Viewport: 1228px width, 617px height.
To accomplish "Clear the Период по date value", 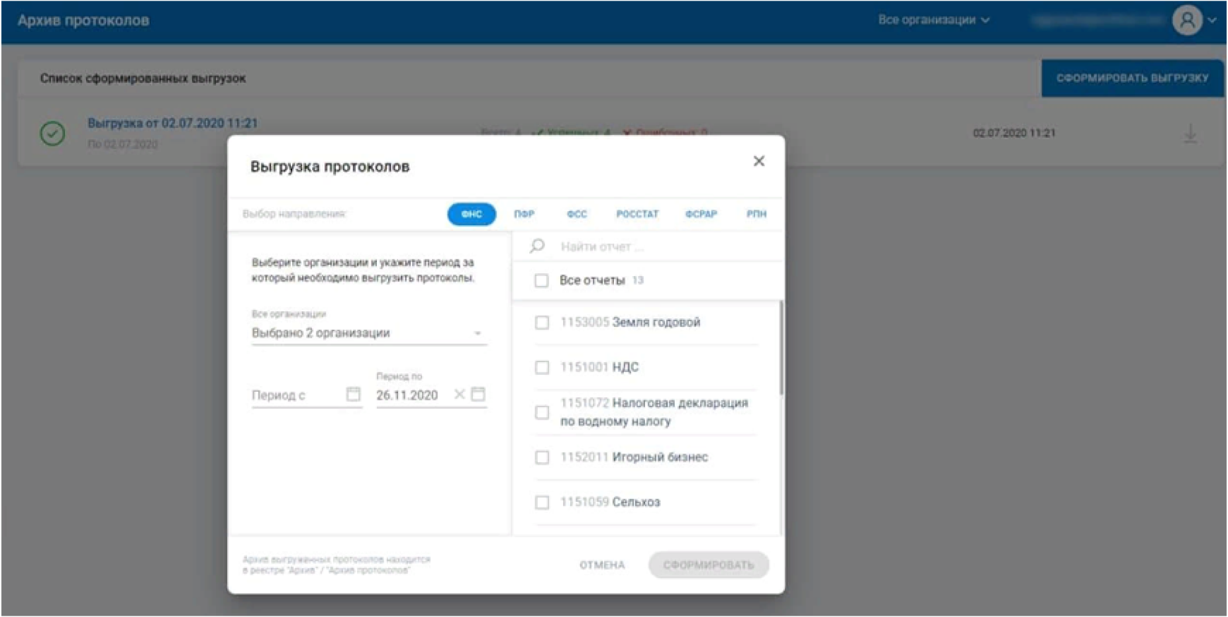I will tap(459, 395).
